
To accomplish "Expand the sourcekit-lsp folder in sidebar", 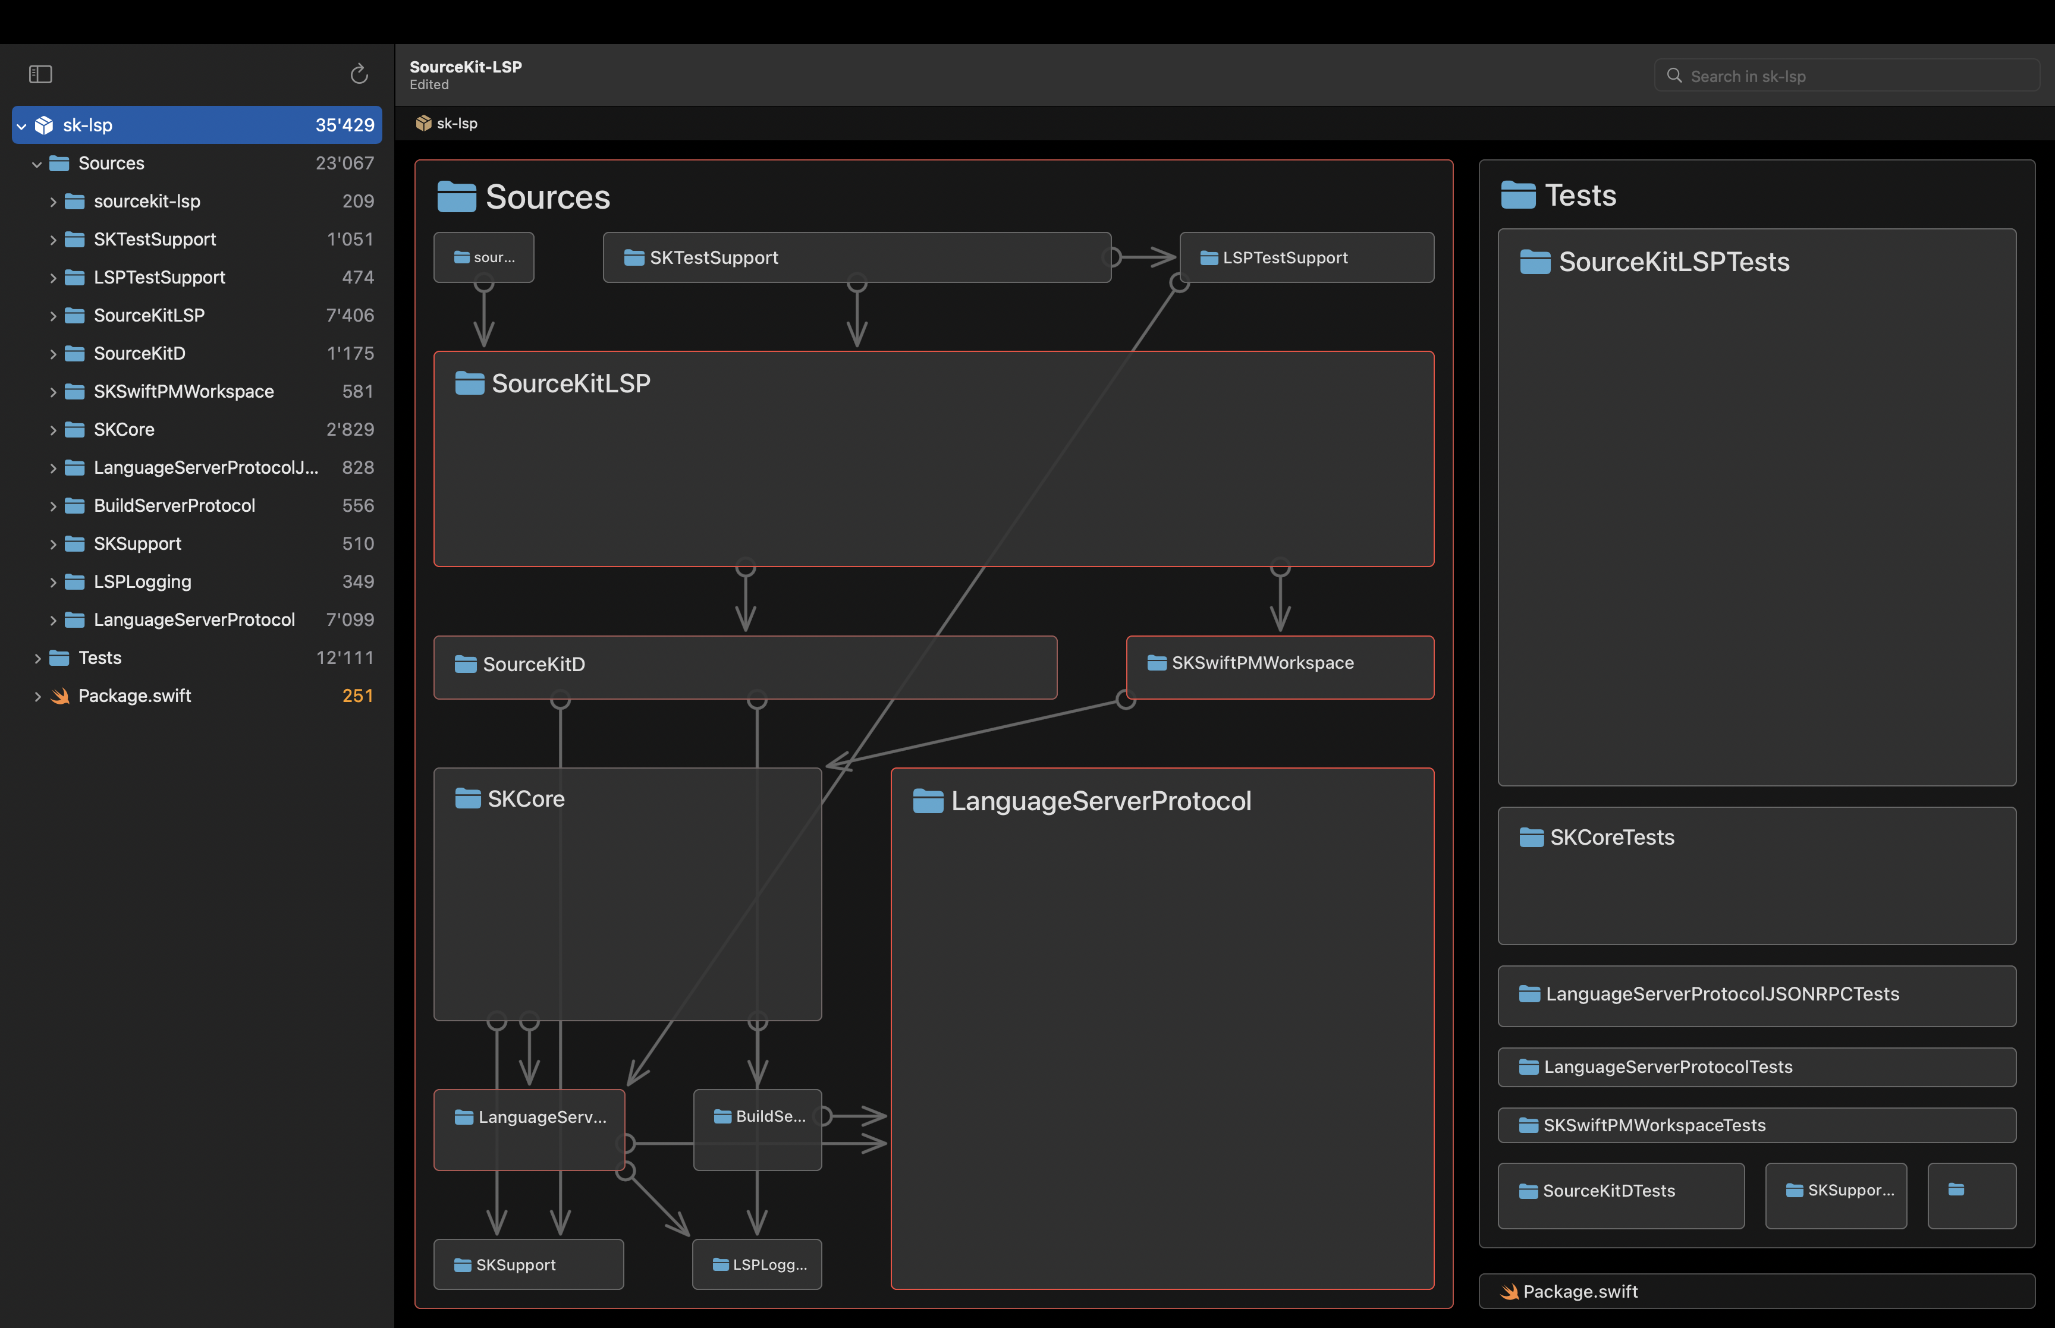I will coord(52,202).
